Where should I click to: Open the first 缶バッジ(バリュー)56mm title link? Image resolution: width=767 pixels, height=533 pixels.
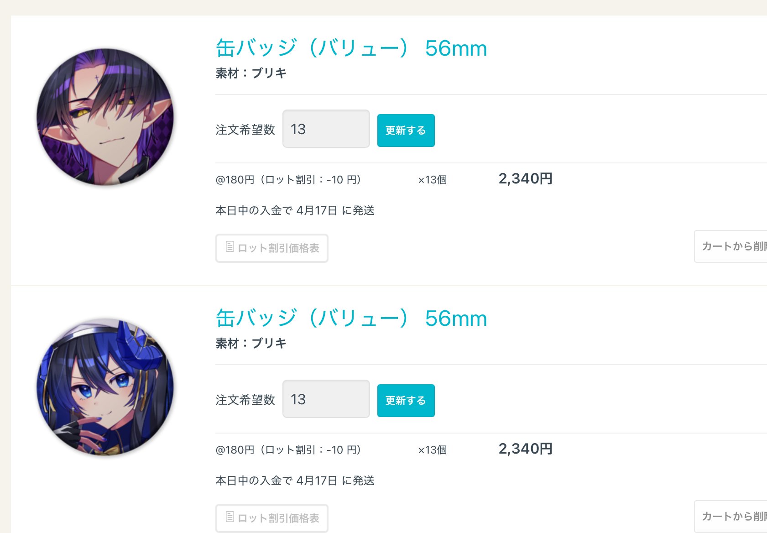[x=351, y=48]
